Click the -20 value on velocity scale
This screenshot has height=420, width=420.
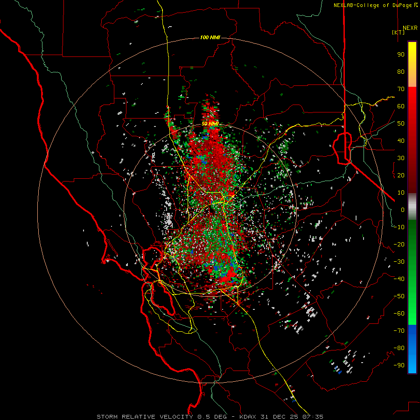[399, 244]
